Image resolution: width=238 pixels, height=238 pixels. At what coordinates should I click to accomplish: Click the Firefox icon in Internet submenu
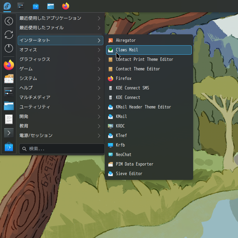tap(111, 79)
